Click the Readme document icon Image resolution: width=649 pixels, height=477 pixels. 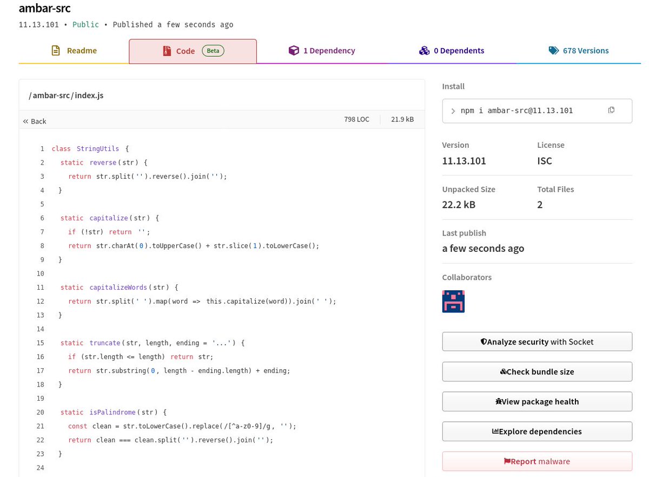pyautogui.click(x=55, y=51)
